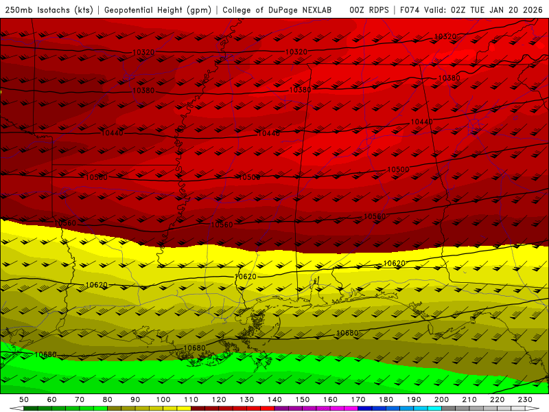
Task: Click the 50 label on the color scale
Action: [24, 400]
